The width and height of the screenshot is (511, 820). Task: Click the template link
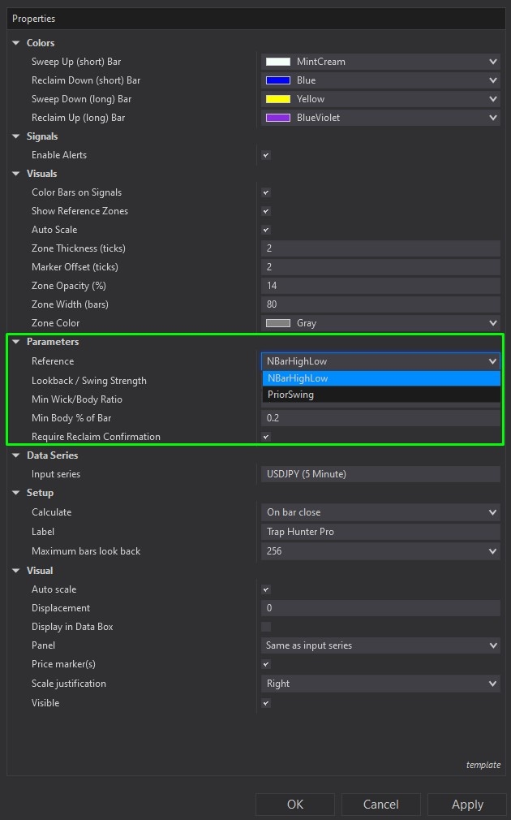point(483,764)
